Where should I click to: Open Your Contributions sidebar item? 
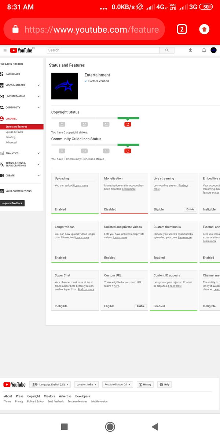[x=18, y=191]
